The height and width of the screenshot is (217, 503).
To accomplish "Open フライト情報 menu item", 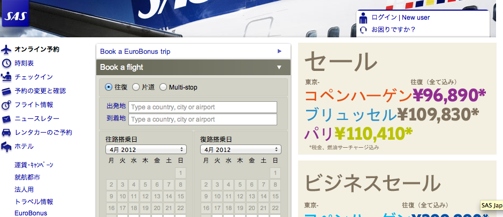I will 34,105.
